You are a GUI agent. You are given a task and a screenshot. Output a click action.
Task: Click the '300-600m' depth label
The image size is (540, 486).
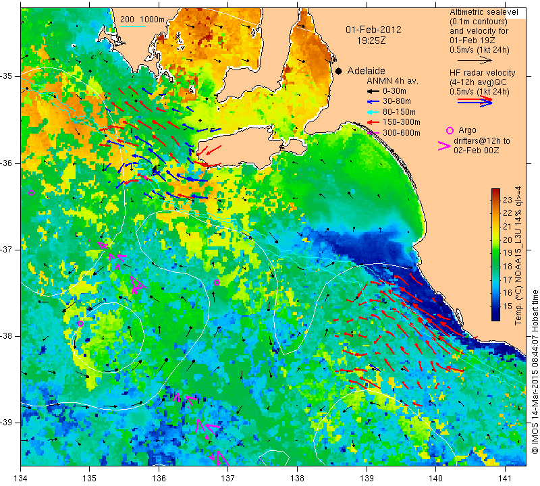[402, 133]
